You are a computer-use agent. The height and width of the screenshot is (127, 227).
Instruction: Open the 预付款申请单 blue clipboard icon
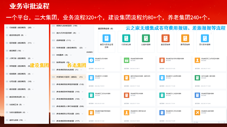(x=205, y=38)
